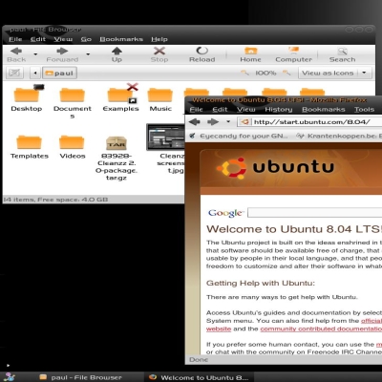Open View menu in Firefox
Viewport: 382px width, 382px height.
245,110
